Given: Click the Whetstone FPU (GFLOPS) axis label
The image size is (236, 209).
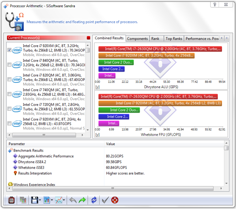Looking at the screenshot, I should [161, 134].
